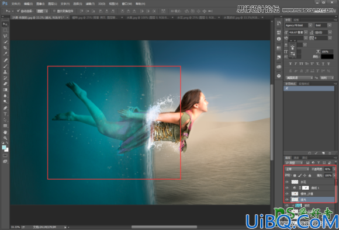Image resolution: width=339 pixels, height=230 pixels.
Task: Click the foreground color swatch in toolbox
Action: (4, 147)
